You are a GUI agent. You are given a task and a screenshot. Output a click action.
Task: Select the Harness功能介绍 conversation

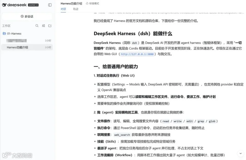click(x=27, y=47)
